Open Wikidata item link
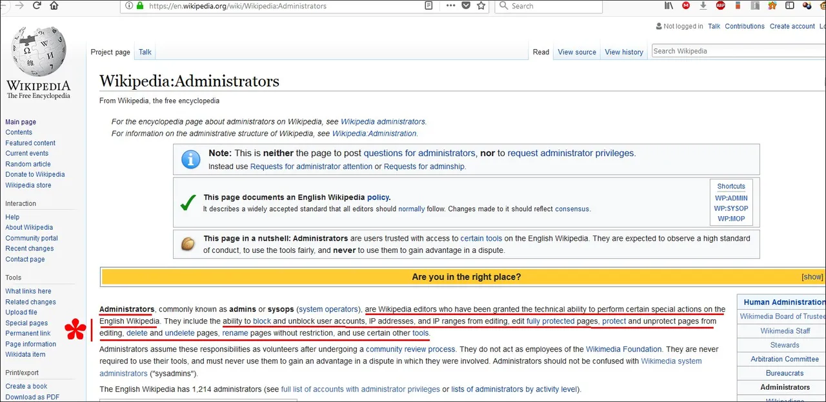826x402 pixels. click(25, 354)
